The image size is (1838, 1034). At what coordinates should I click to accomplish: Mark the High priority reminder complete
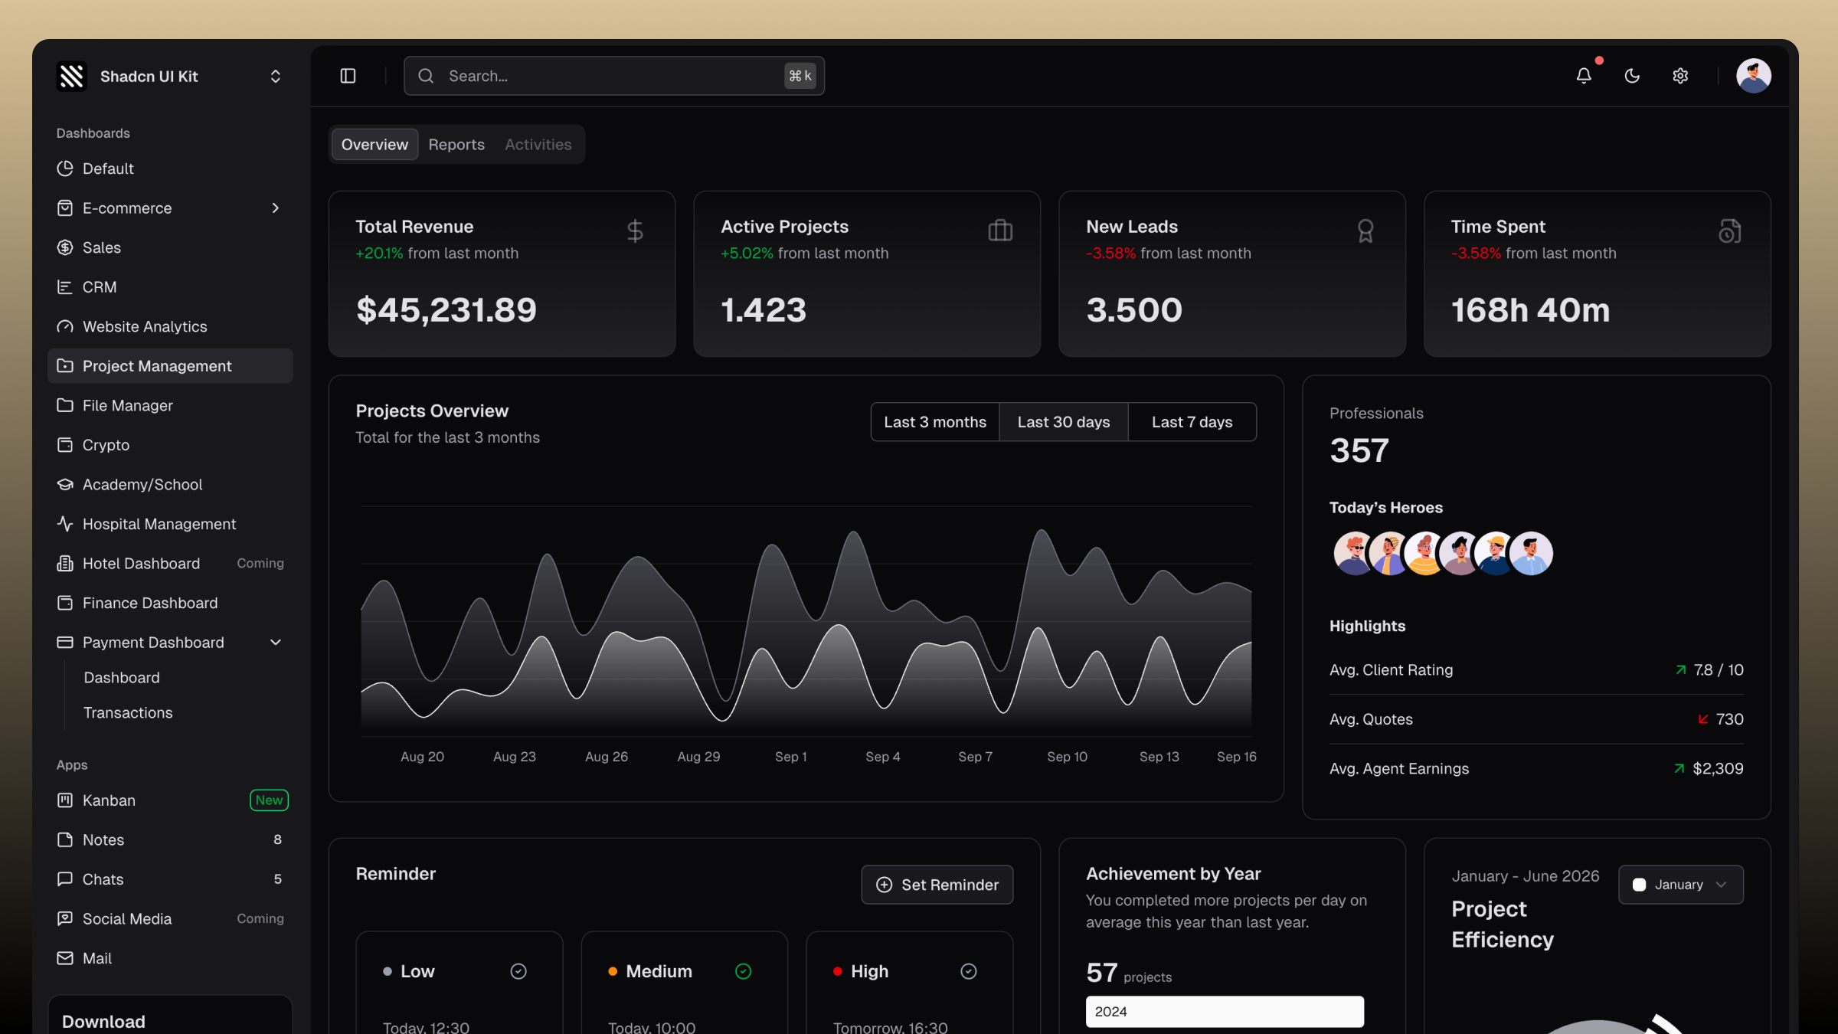pos(967,971)
